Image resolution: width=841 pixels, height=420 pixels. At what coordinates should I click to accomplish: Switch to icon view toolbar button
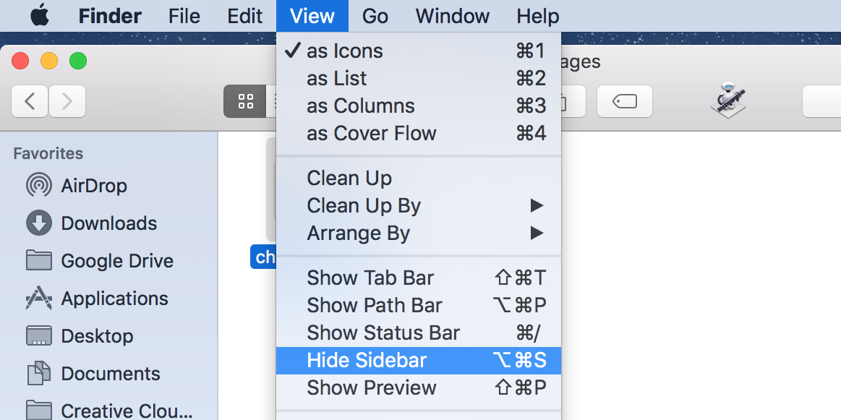point(246,102)
